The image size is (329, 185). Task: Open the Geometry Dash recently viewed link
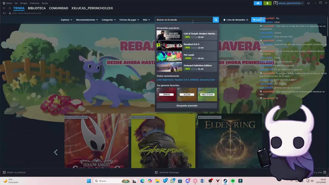click(x=207, y=80)
